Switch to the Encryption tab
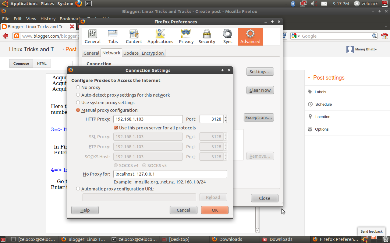Image resolution: width=390 pixels, height=243 pixels. (153, 53)
